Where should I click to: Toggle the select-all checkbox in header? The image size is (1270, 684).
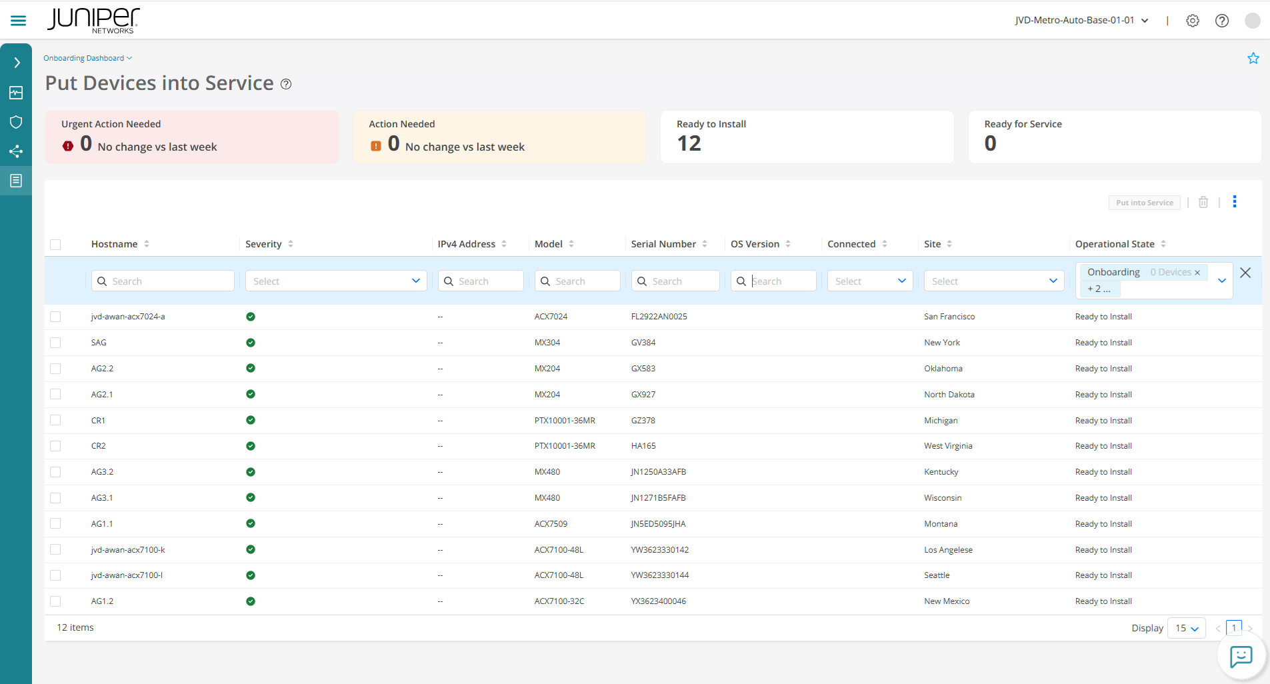[x=55, y=245]
